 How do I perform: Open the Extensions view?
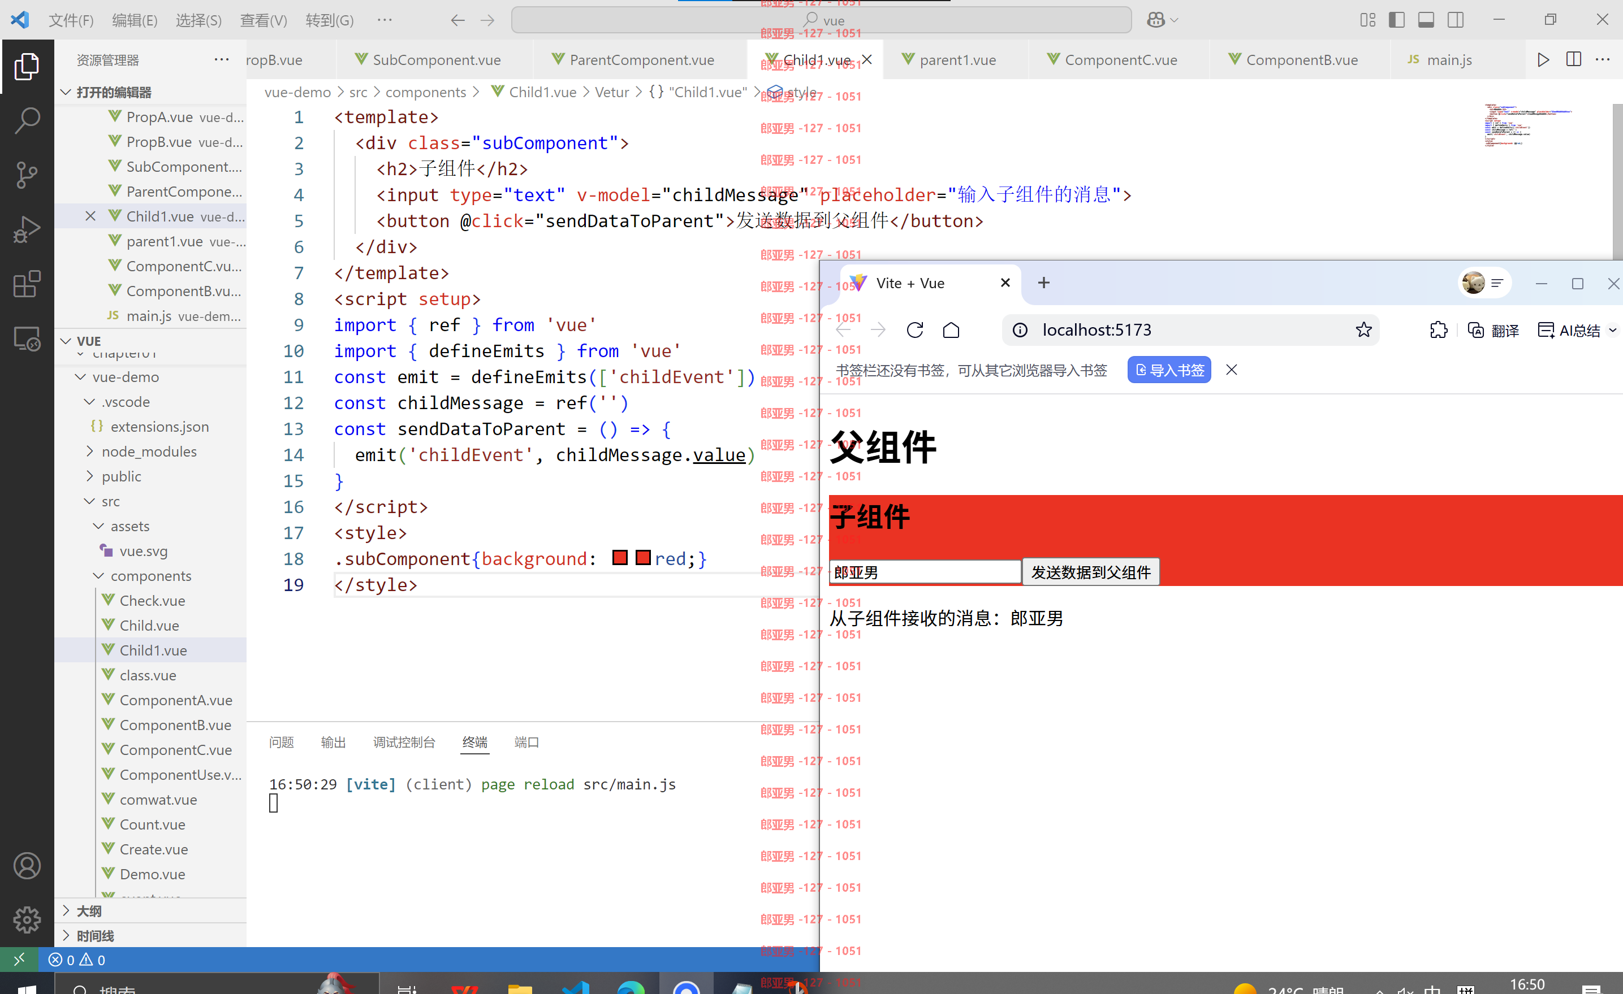(x=27, y=284)
